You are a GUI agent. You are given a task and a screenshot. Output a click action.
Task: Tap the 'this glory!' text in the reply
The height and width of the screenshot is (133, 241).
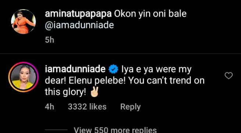(x=65, y=92)
